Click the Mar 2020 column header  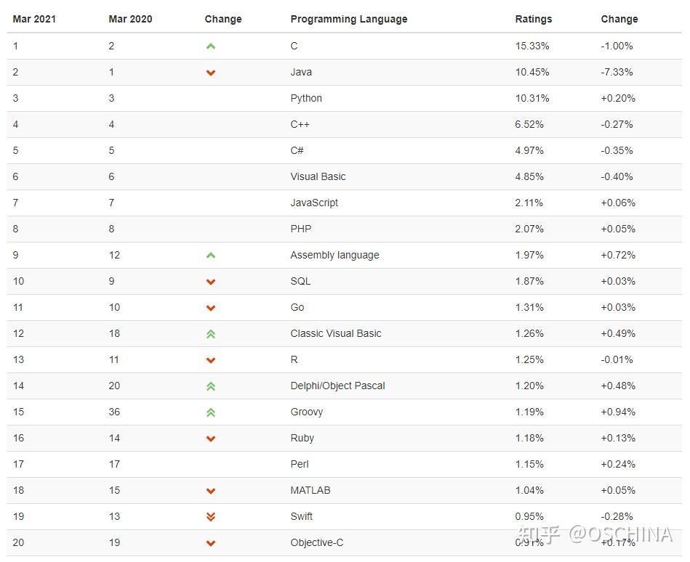point(130,19)
